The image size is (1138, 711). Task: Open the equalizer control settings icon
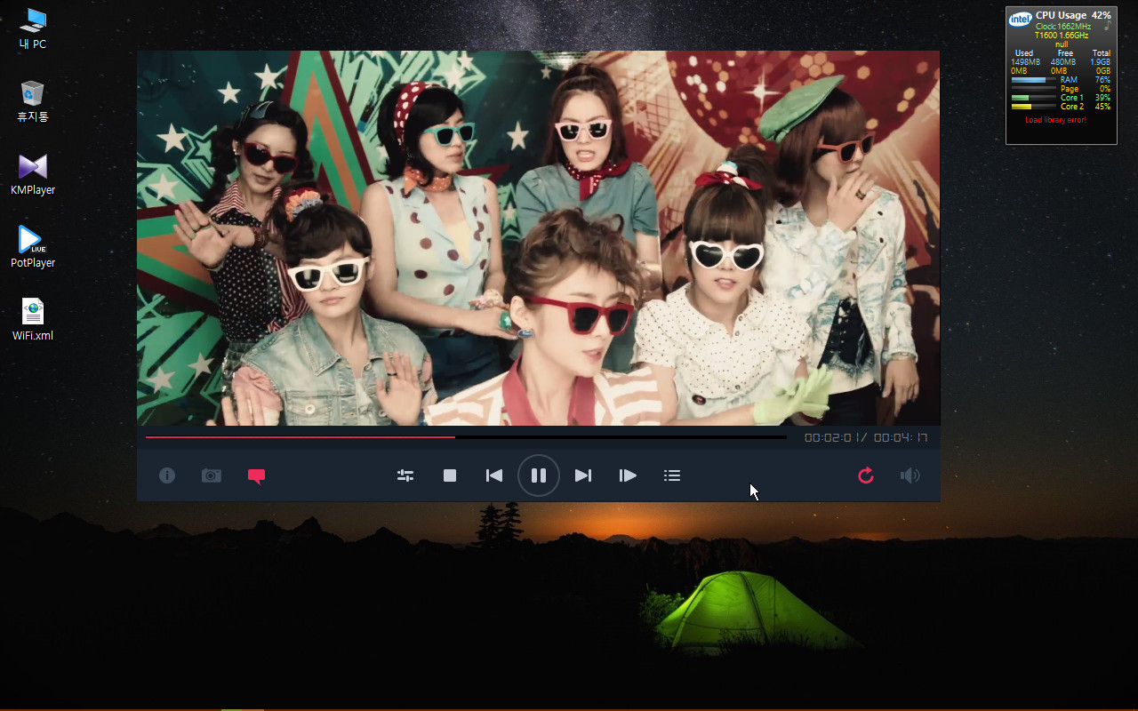[405, 475]
